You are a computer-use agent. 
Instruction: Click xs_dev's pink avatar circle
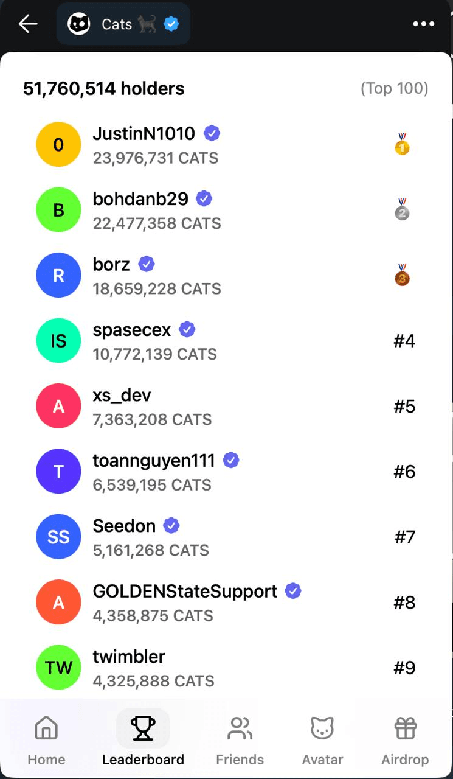[x=58, y=405]
